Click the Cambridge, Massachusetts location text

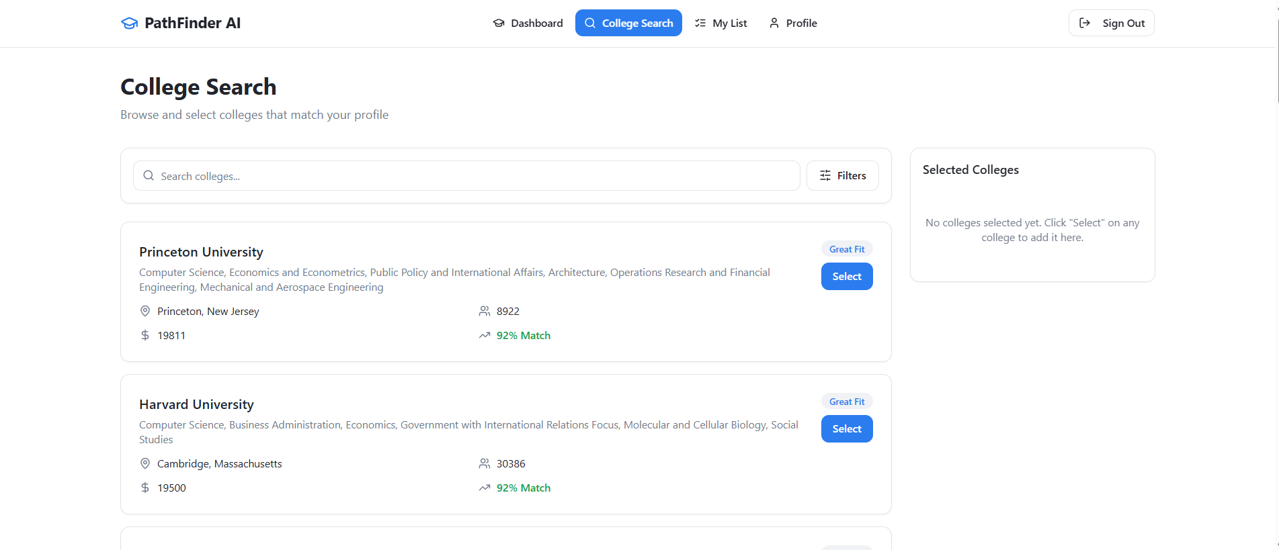(220, 463)
